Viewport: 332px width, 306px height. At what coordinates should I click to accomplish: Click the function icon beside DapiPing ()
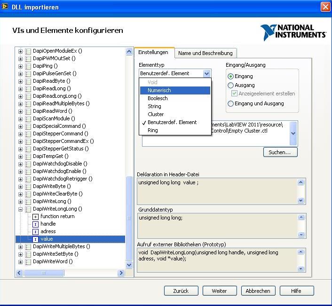[x=28, y=66]
